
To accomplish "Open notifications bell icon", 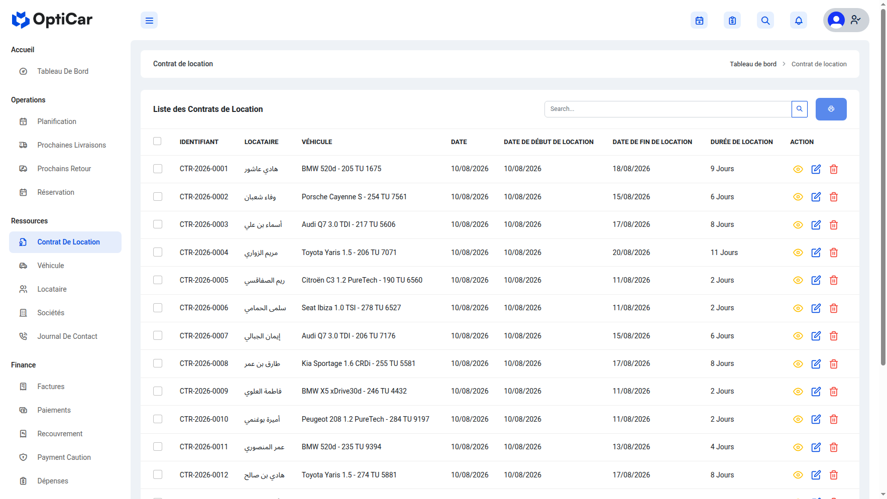I will pos(799,21).
